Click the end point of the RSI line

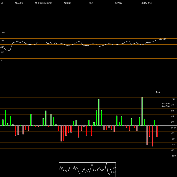click(x=157, y=40)
